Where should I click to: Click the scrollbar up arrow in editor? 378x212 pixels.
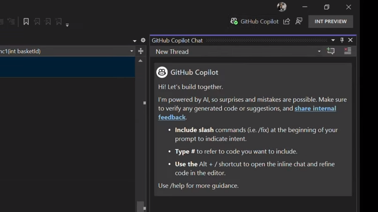140,61
